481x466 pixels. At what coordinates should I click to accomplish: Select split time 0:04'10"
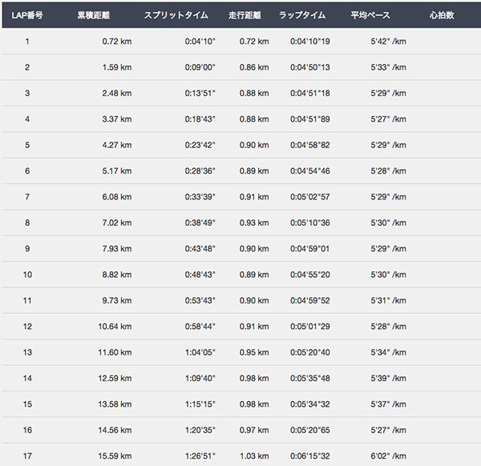[x=200, y=42]
